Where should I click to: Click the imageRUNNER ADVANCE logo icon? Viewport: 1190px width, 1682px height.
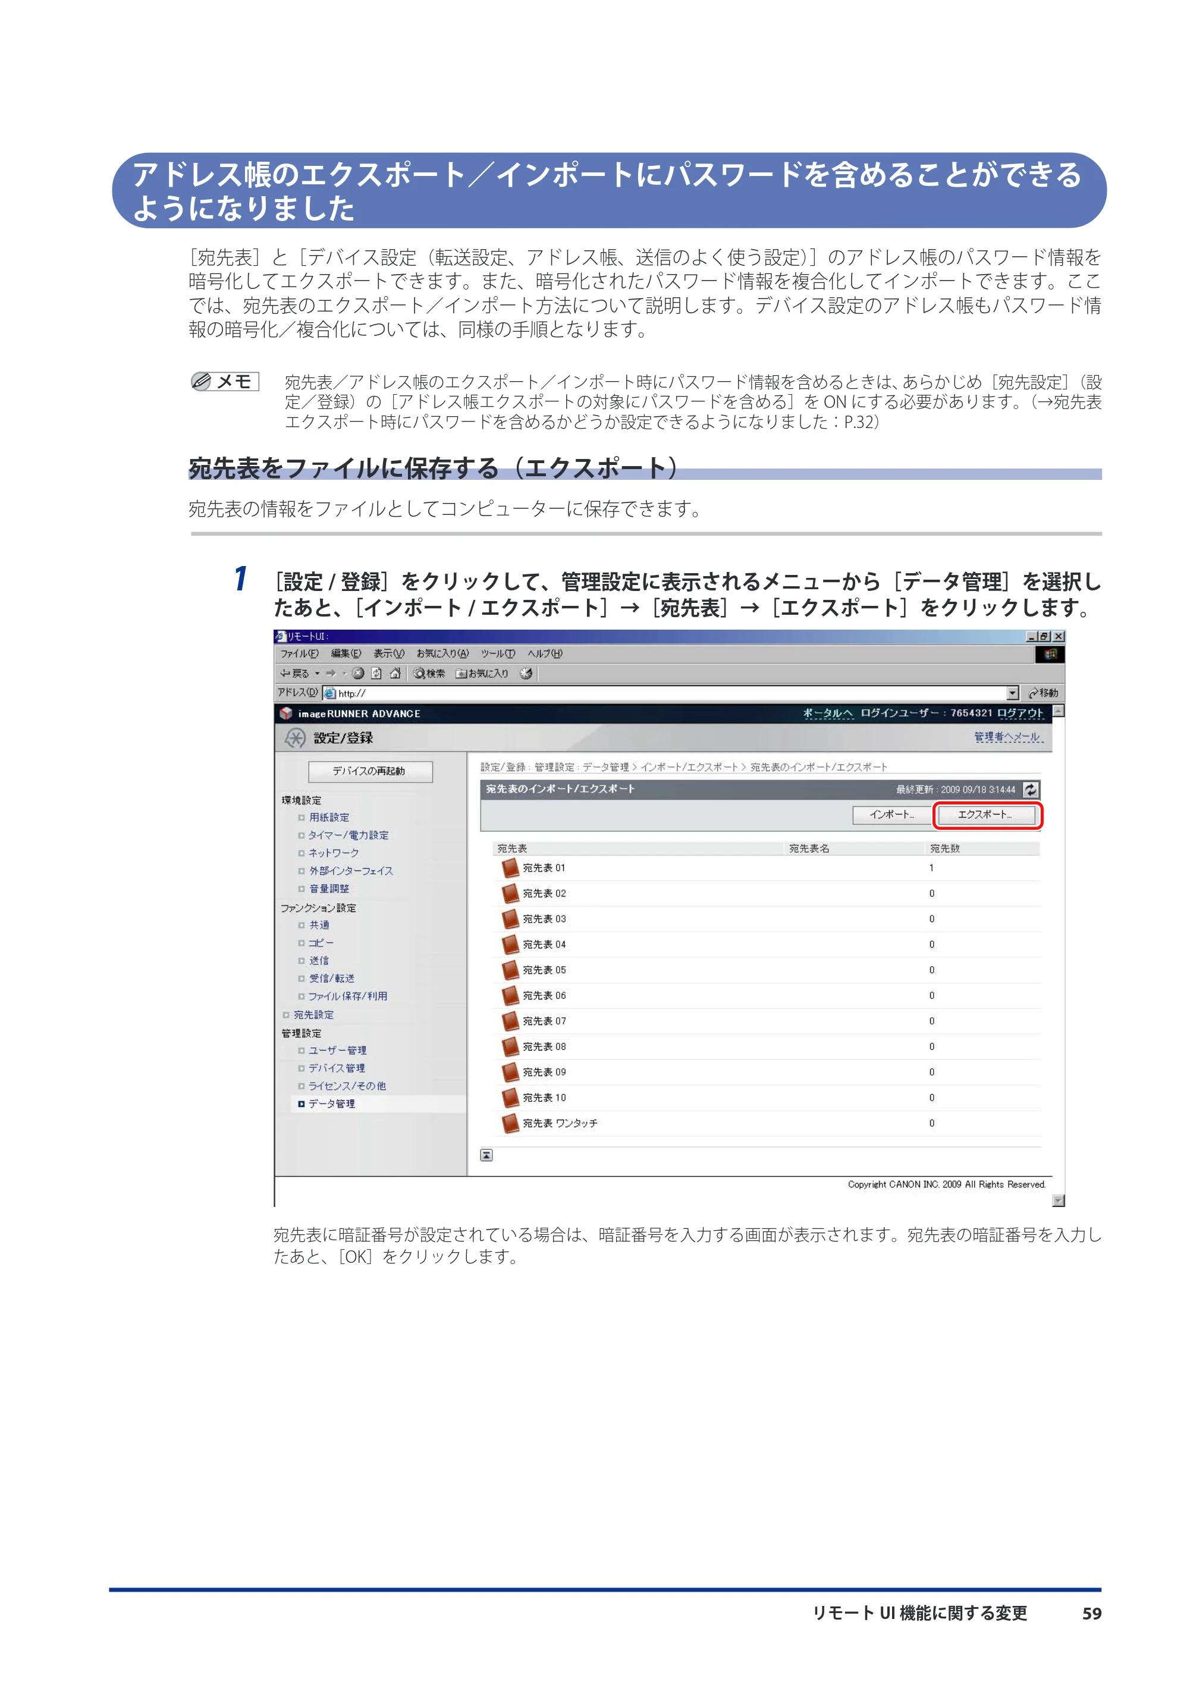(286, 713)
